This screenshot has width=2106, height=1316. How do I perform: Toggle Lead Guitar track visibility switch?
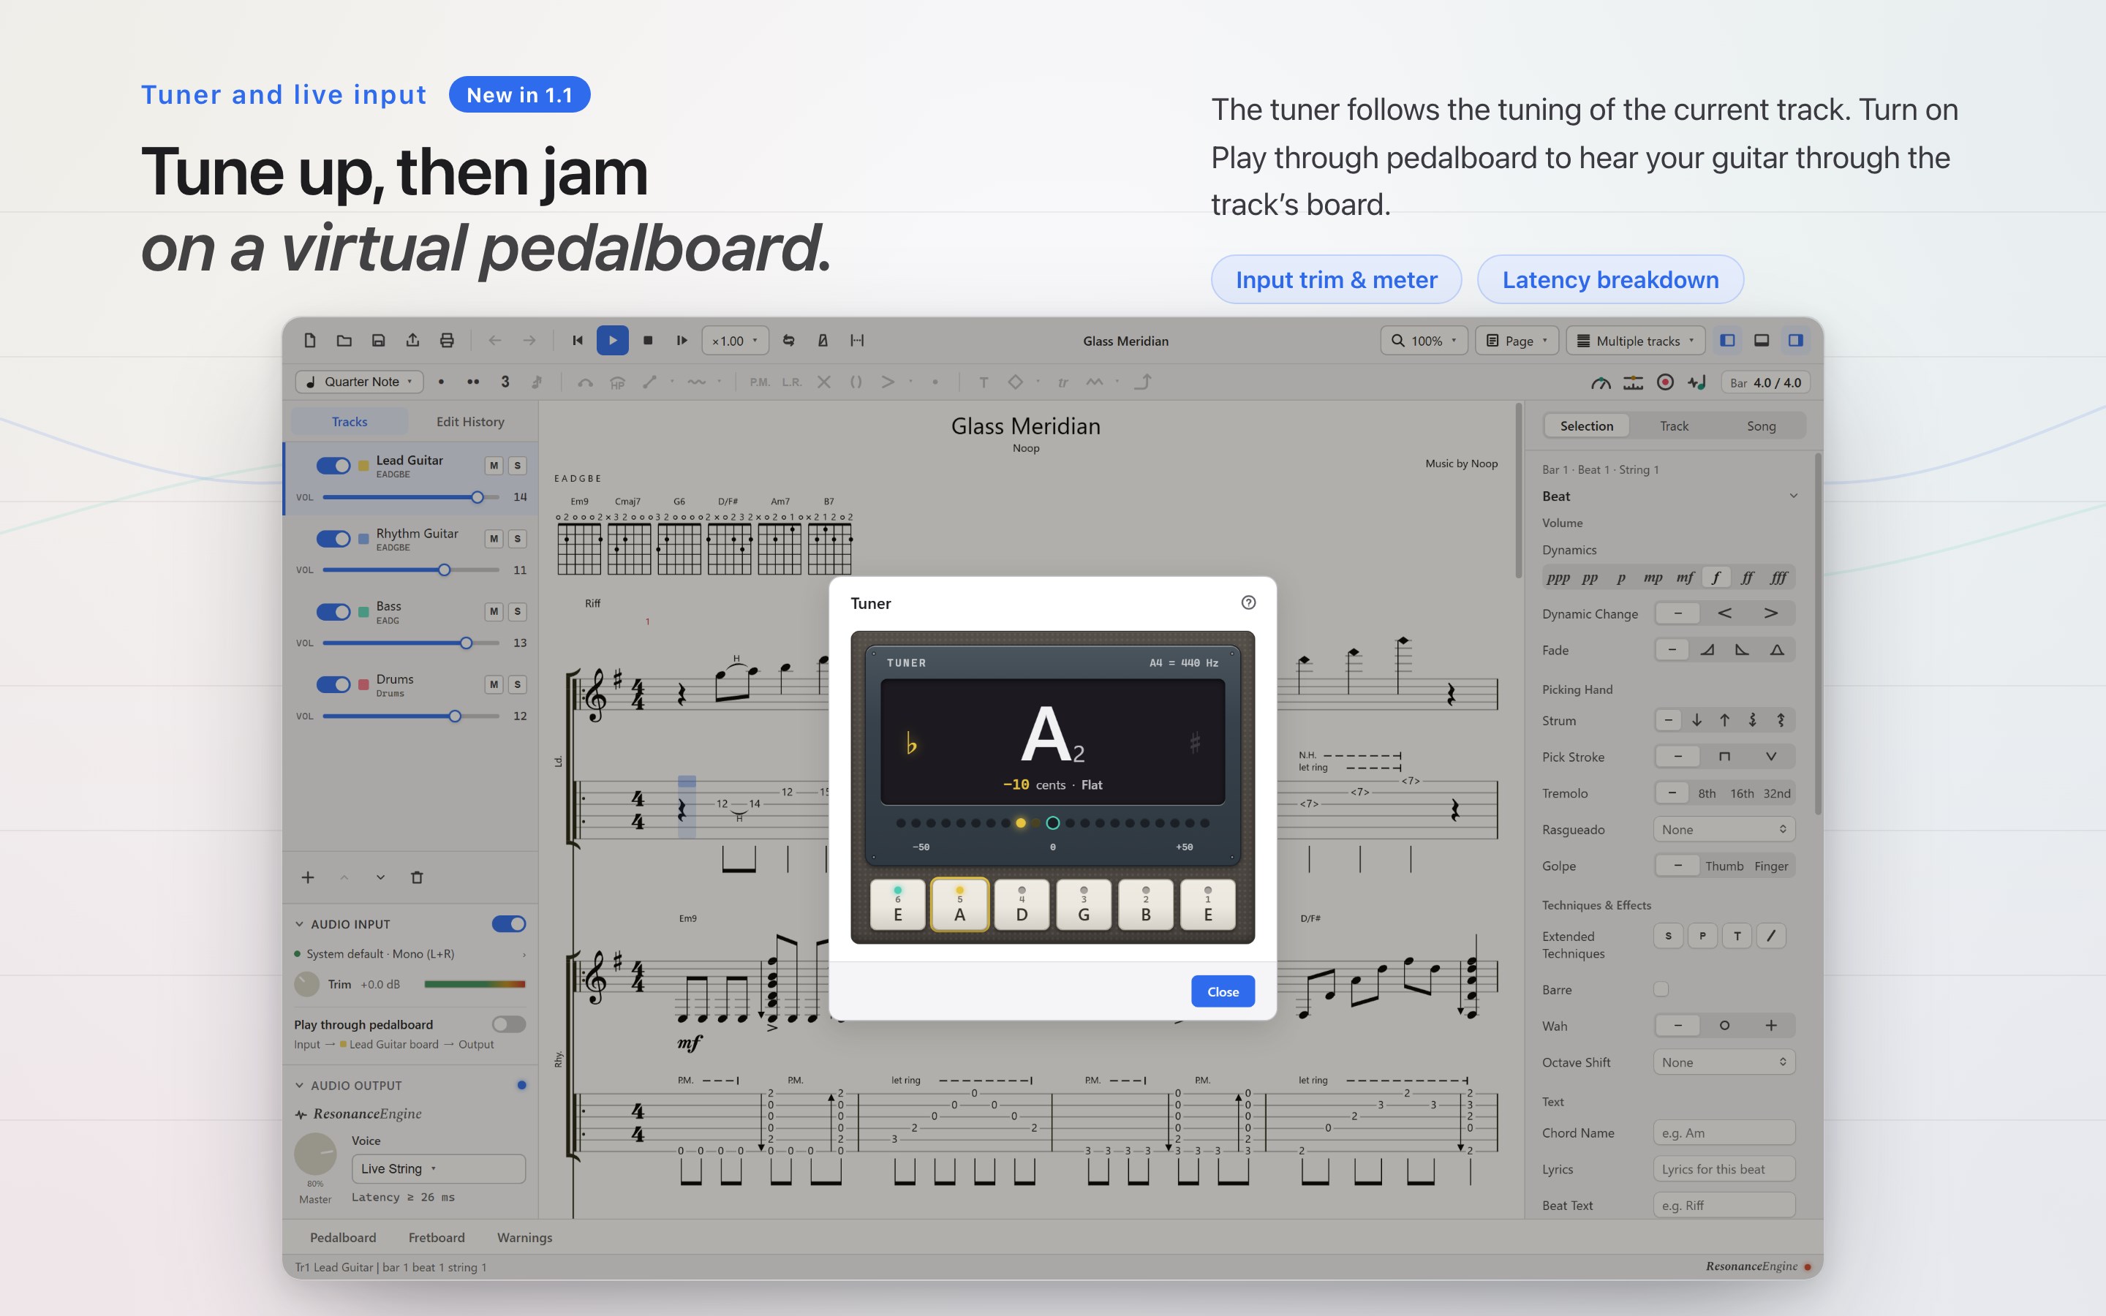pos(333,466)
